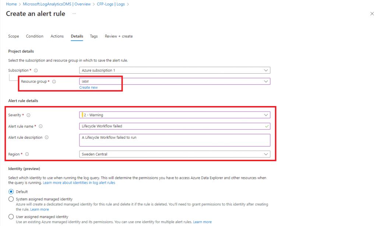The image size is (377, 226).
Task: Open Learn more about identities link
Action: pyautogui.click(x=79, y=183)
